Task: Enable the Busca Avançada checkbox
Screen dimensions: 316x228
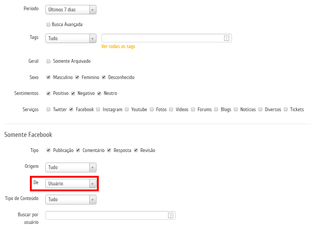Action: tap(48, 25)
